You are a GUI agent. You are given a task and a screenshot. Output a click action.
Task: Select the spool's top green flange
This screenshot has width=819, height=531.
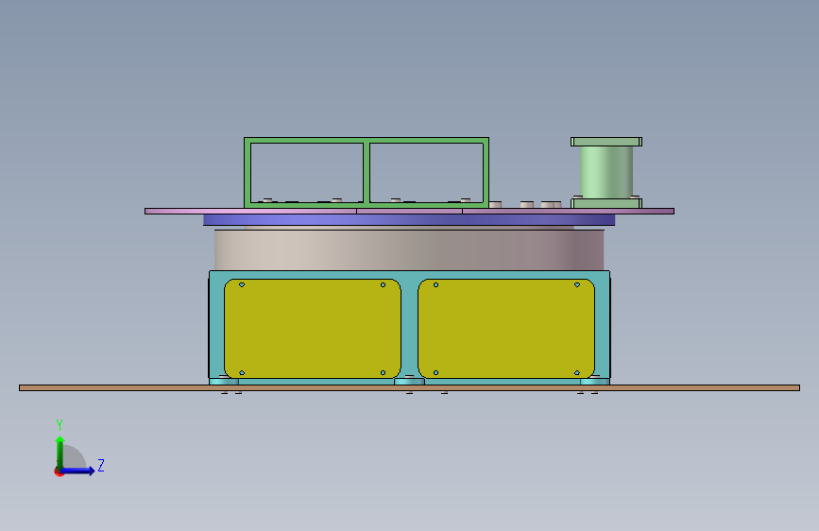click(606, 142)
